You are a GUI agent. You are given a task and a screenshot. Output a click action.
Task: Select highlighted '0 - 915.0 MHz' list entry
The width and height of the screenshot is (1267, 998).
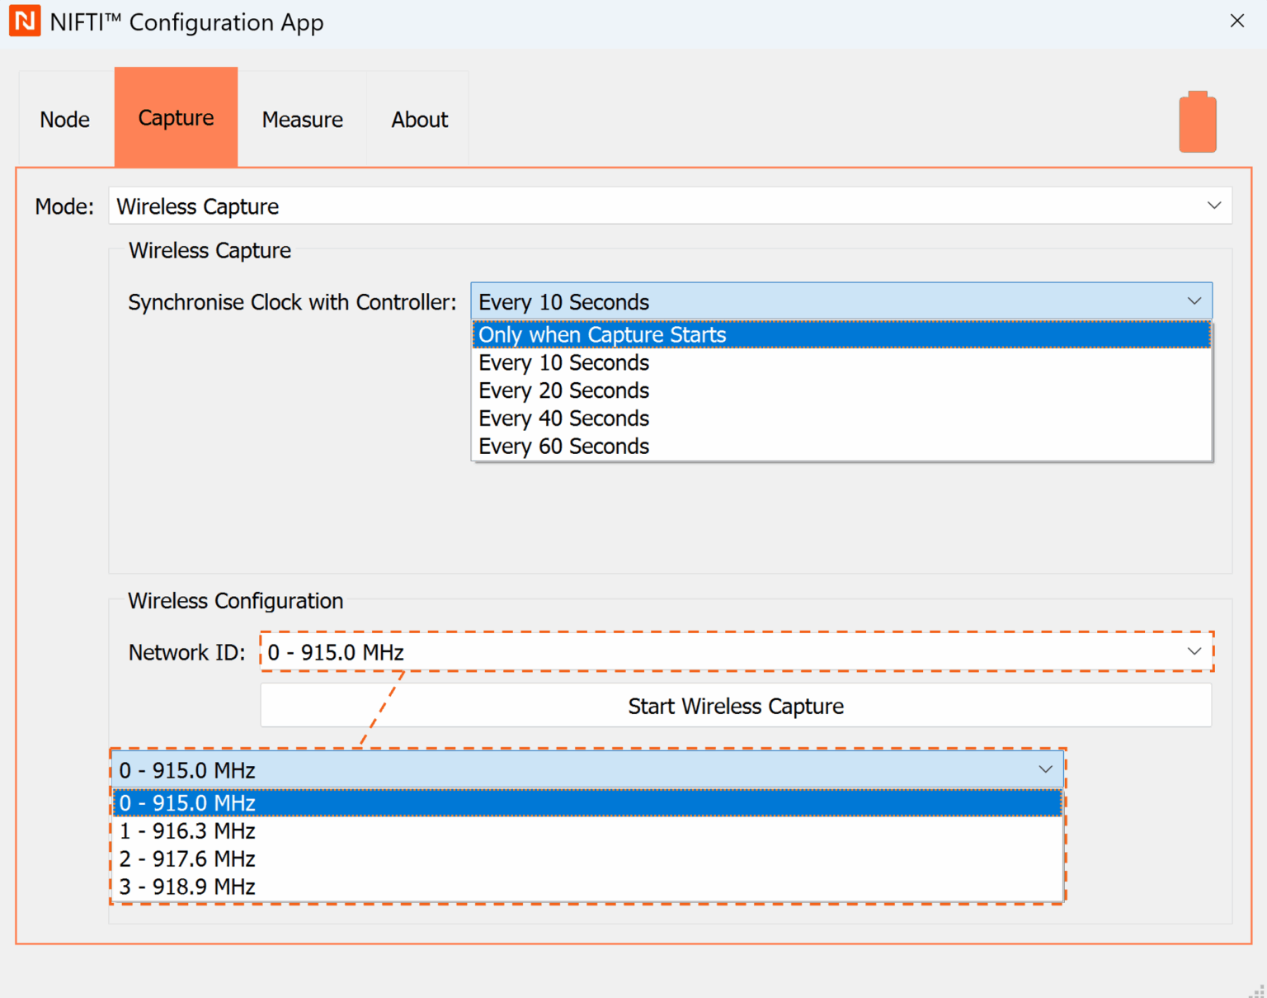point(587,802)
